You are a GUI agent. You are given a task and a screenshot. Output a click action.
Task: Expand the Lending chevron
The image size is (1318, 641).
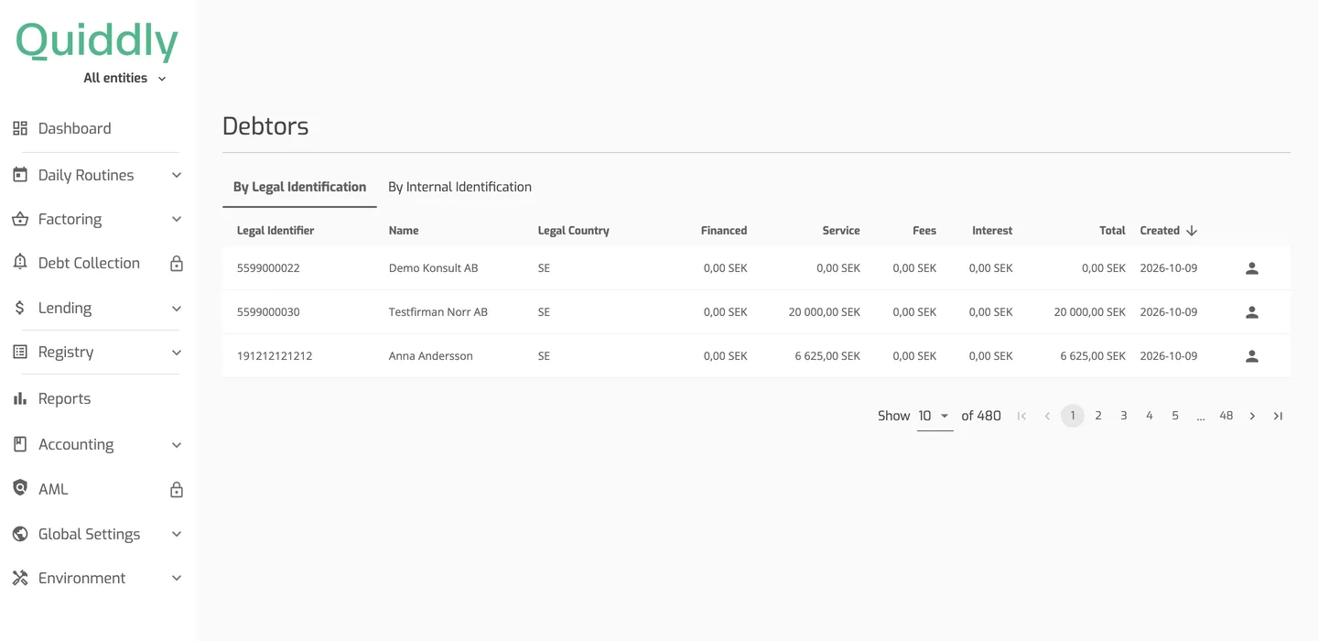tap(177, 308)
